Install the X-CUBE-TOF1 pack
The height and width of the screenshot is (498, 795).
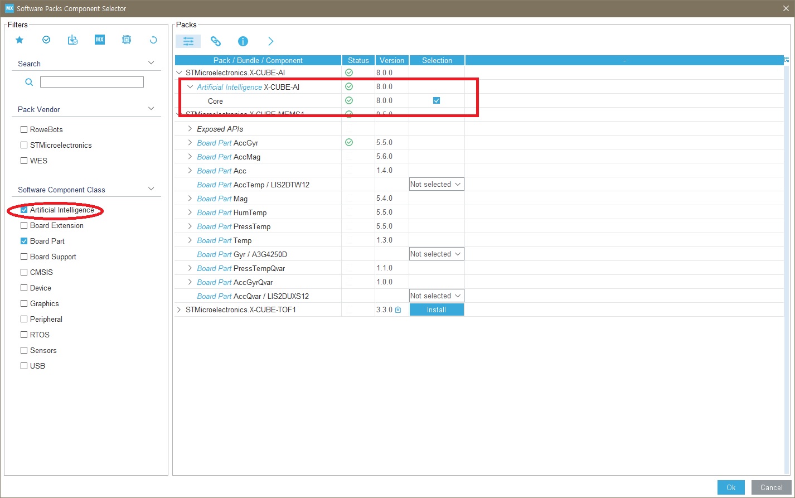[437, 310]
